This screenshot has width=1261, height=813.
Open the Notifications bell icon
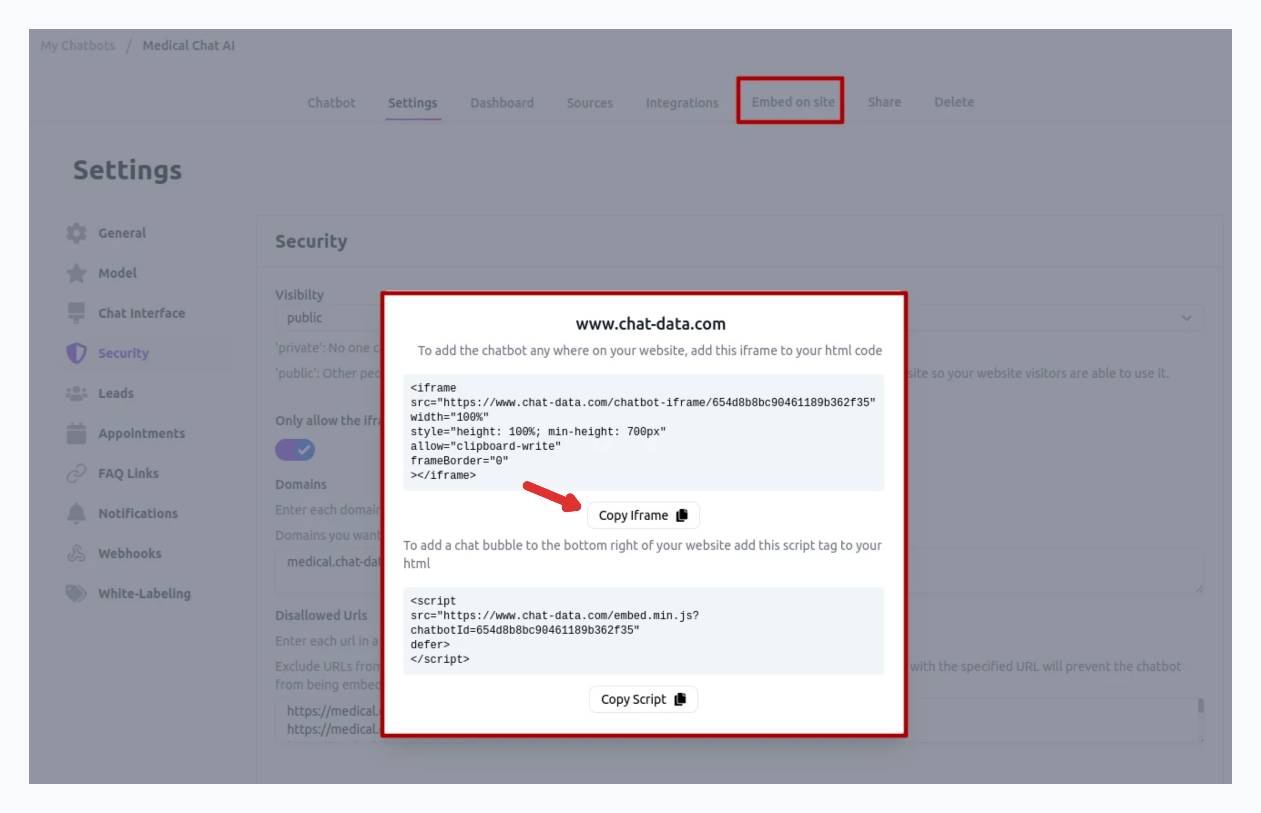[76, 513]
